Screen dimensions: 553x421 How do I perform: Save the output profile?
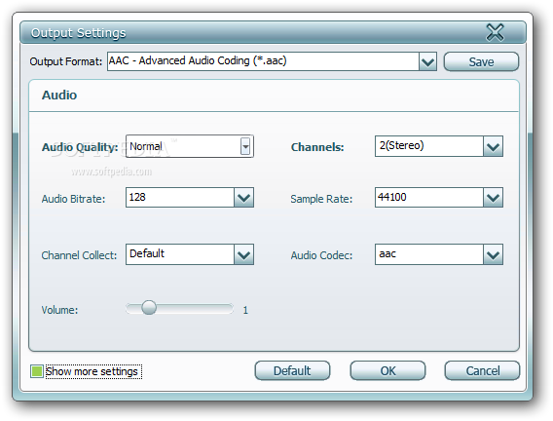tap(481, 61)
